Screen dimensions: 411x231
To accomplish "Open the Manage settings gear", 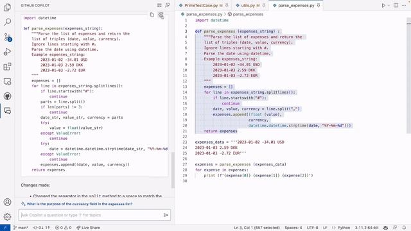I will [7, 217].
